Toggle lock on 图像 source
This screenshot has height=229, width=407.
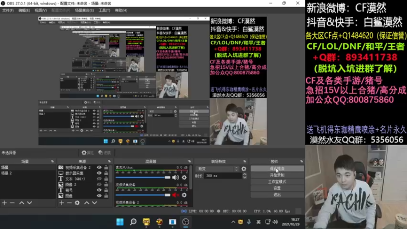[106, 196]
